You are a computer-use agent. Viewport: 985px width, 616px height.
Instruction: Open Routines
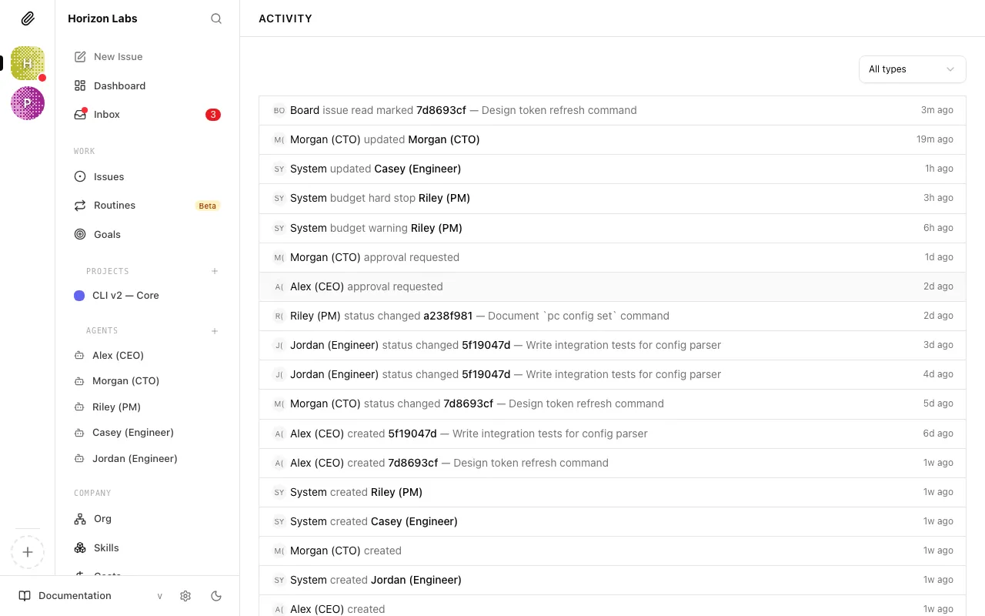[147, 206]
